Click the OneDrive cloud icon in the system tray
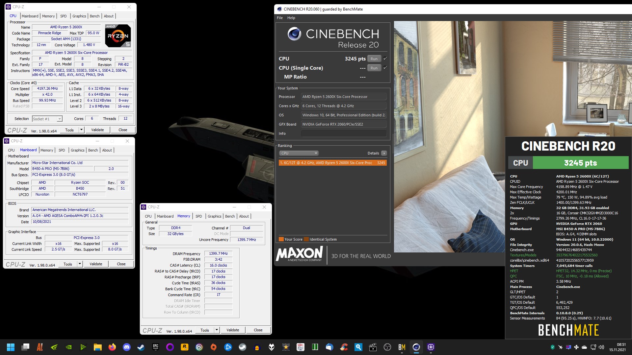Screen dimensions: 632x355 [x=584, y=347]
